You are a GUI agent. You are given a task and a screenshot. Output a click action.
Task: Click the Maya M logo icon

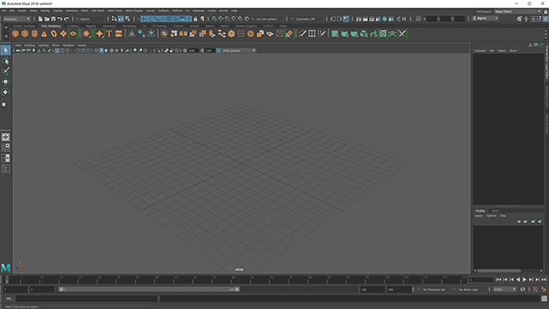tap(5, 268)
